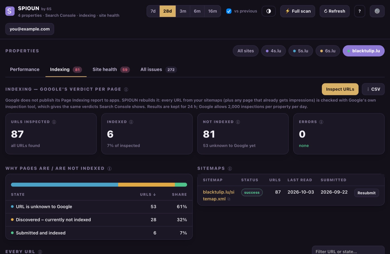The width and height of the screenshot is (390, 254).
Task: Show info for Why Pages Are Indexed
Action: click(x=109, y=168)
